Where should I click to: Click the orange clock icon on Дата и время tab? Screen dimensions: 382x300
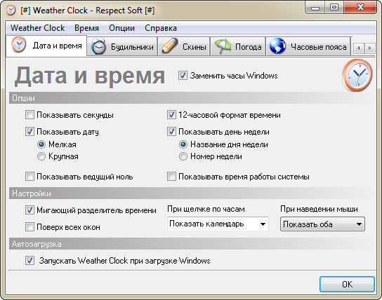(x=19, y=45)
